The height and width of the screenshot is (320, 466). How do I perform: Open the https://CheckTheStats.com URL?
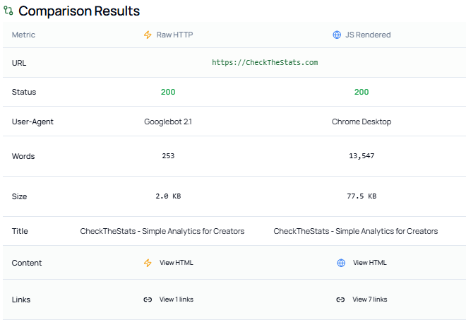(265, 62)
